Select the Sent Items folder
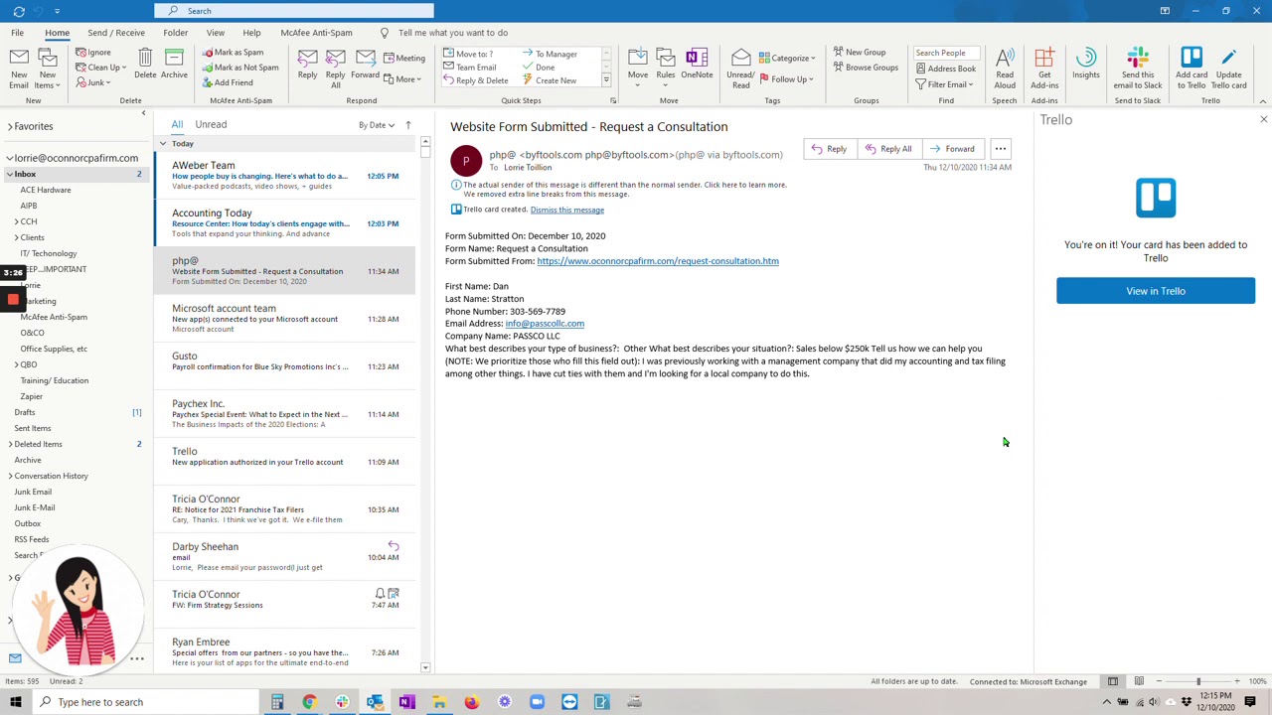1272x715 pixels. [x=33, y=428]
